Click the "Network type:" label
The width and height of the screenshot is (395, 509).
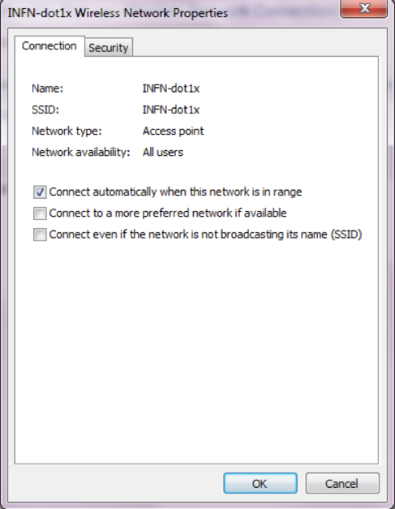(67, 132)
